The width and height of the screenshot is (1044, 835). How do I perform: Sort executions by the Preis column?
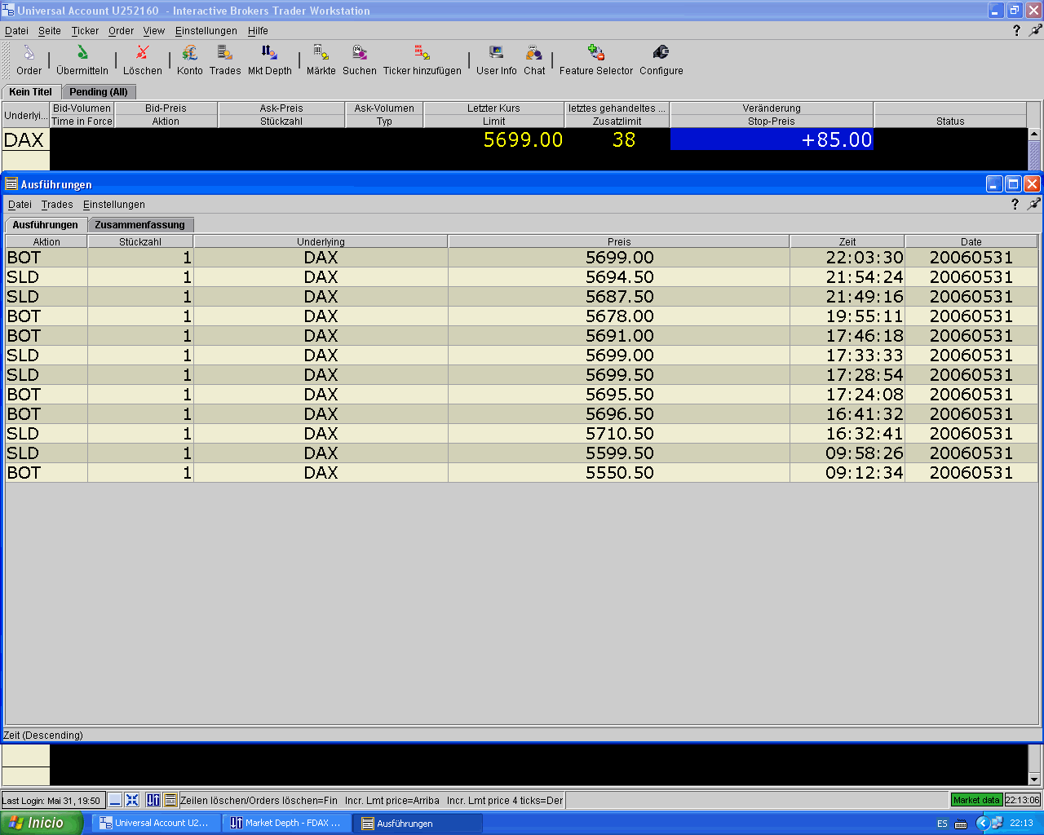point(619,241)
